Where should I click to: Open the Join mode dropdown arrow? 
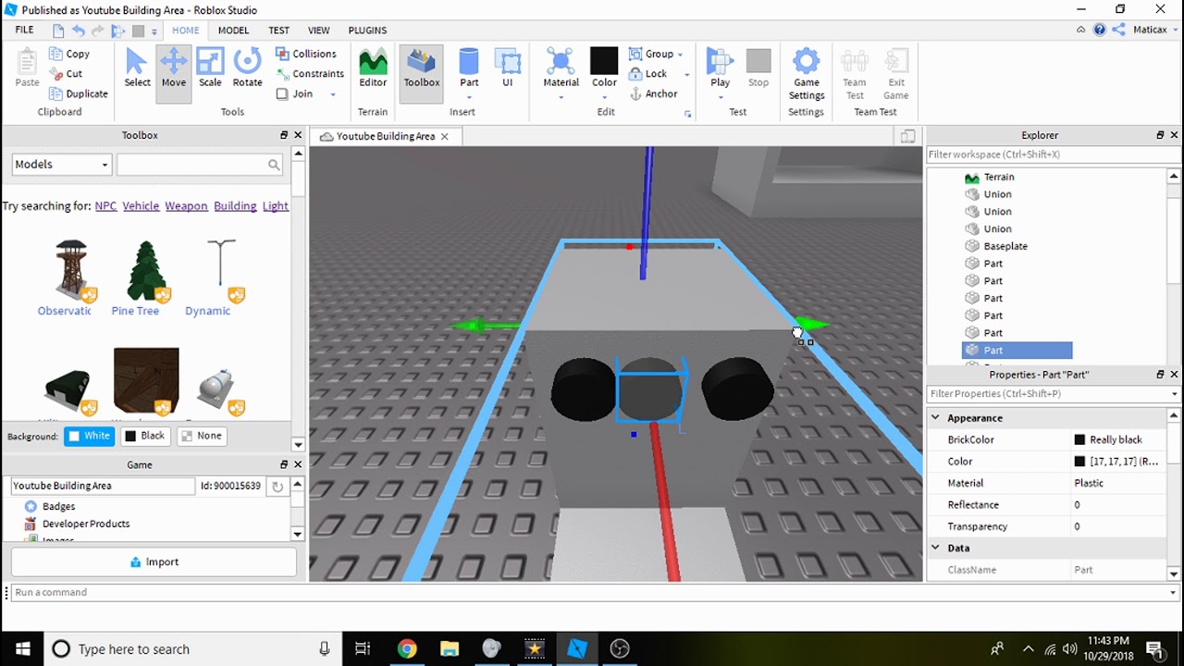333,94
